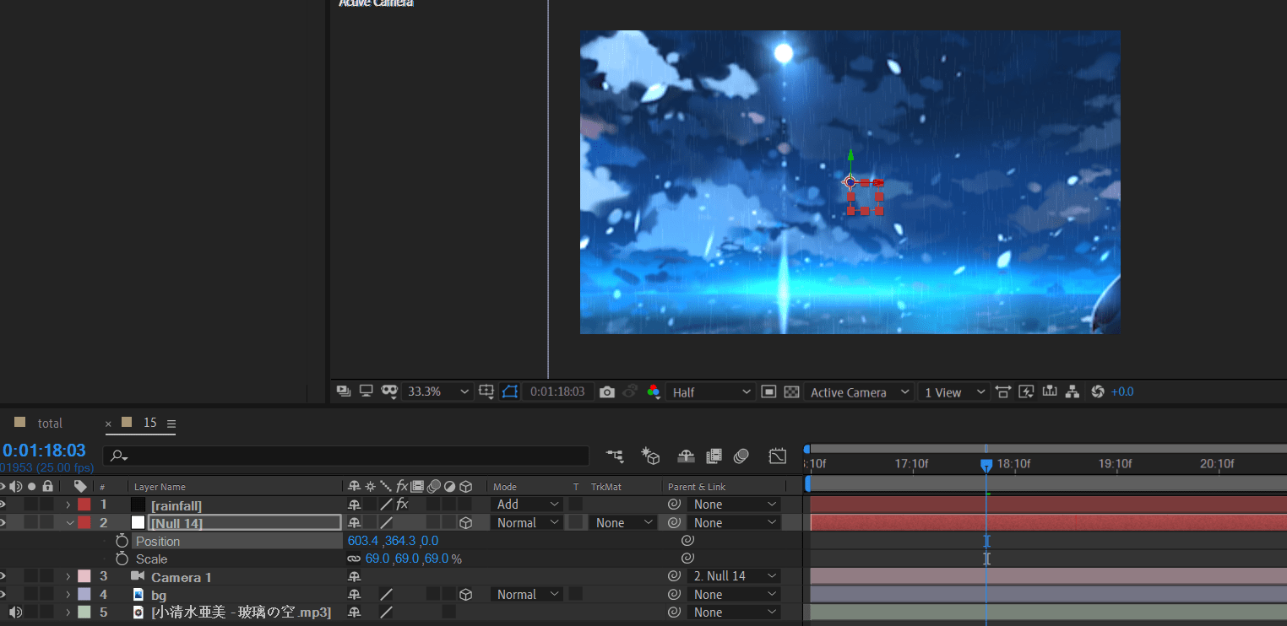Viewport: 1287px width, 626px height.
Task: Click the red label color of rainfall layer
Action: click(84, 505)
